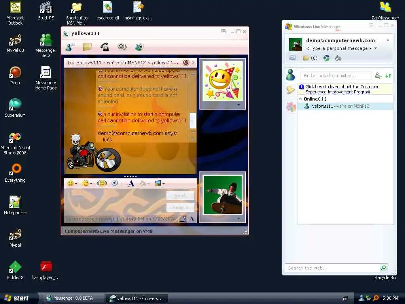405x304 pixels.
Task: Open the winks picker dropdown
Action: (87, 184)
